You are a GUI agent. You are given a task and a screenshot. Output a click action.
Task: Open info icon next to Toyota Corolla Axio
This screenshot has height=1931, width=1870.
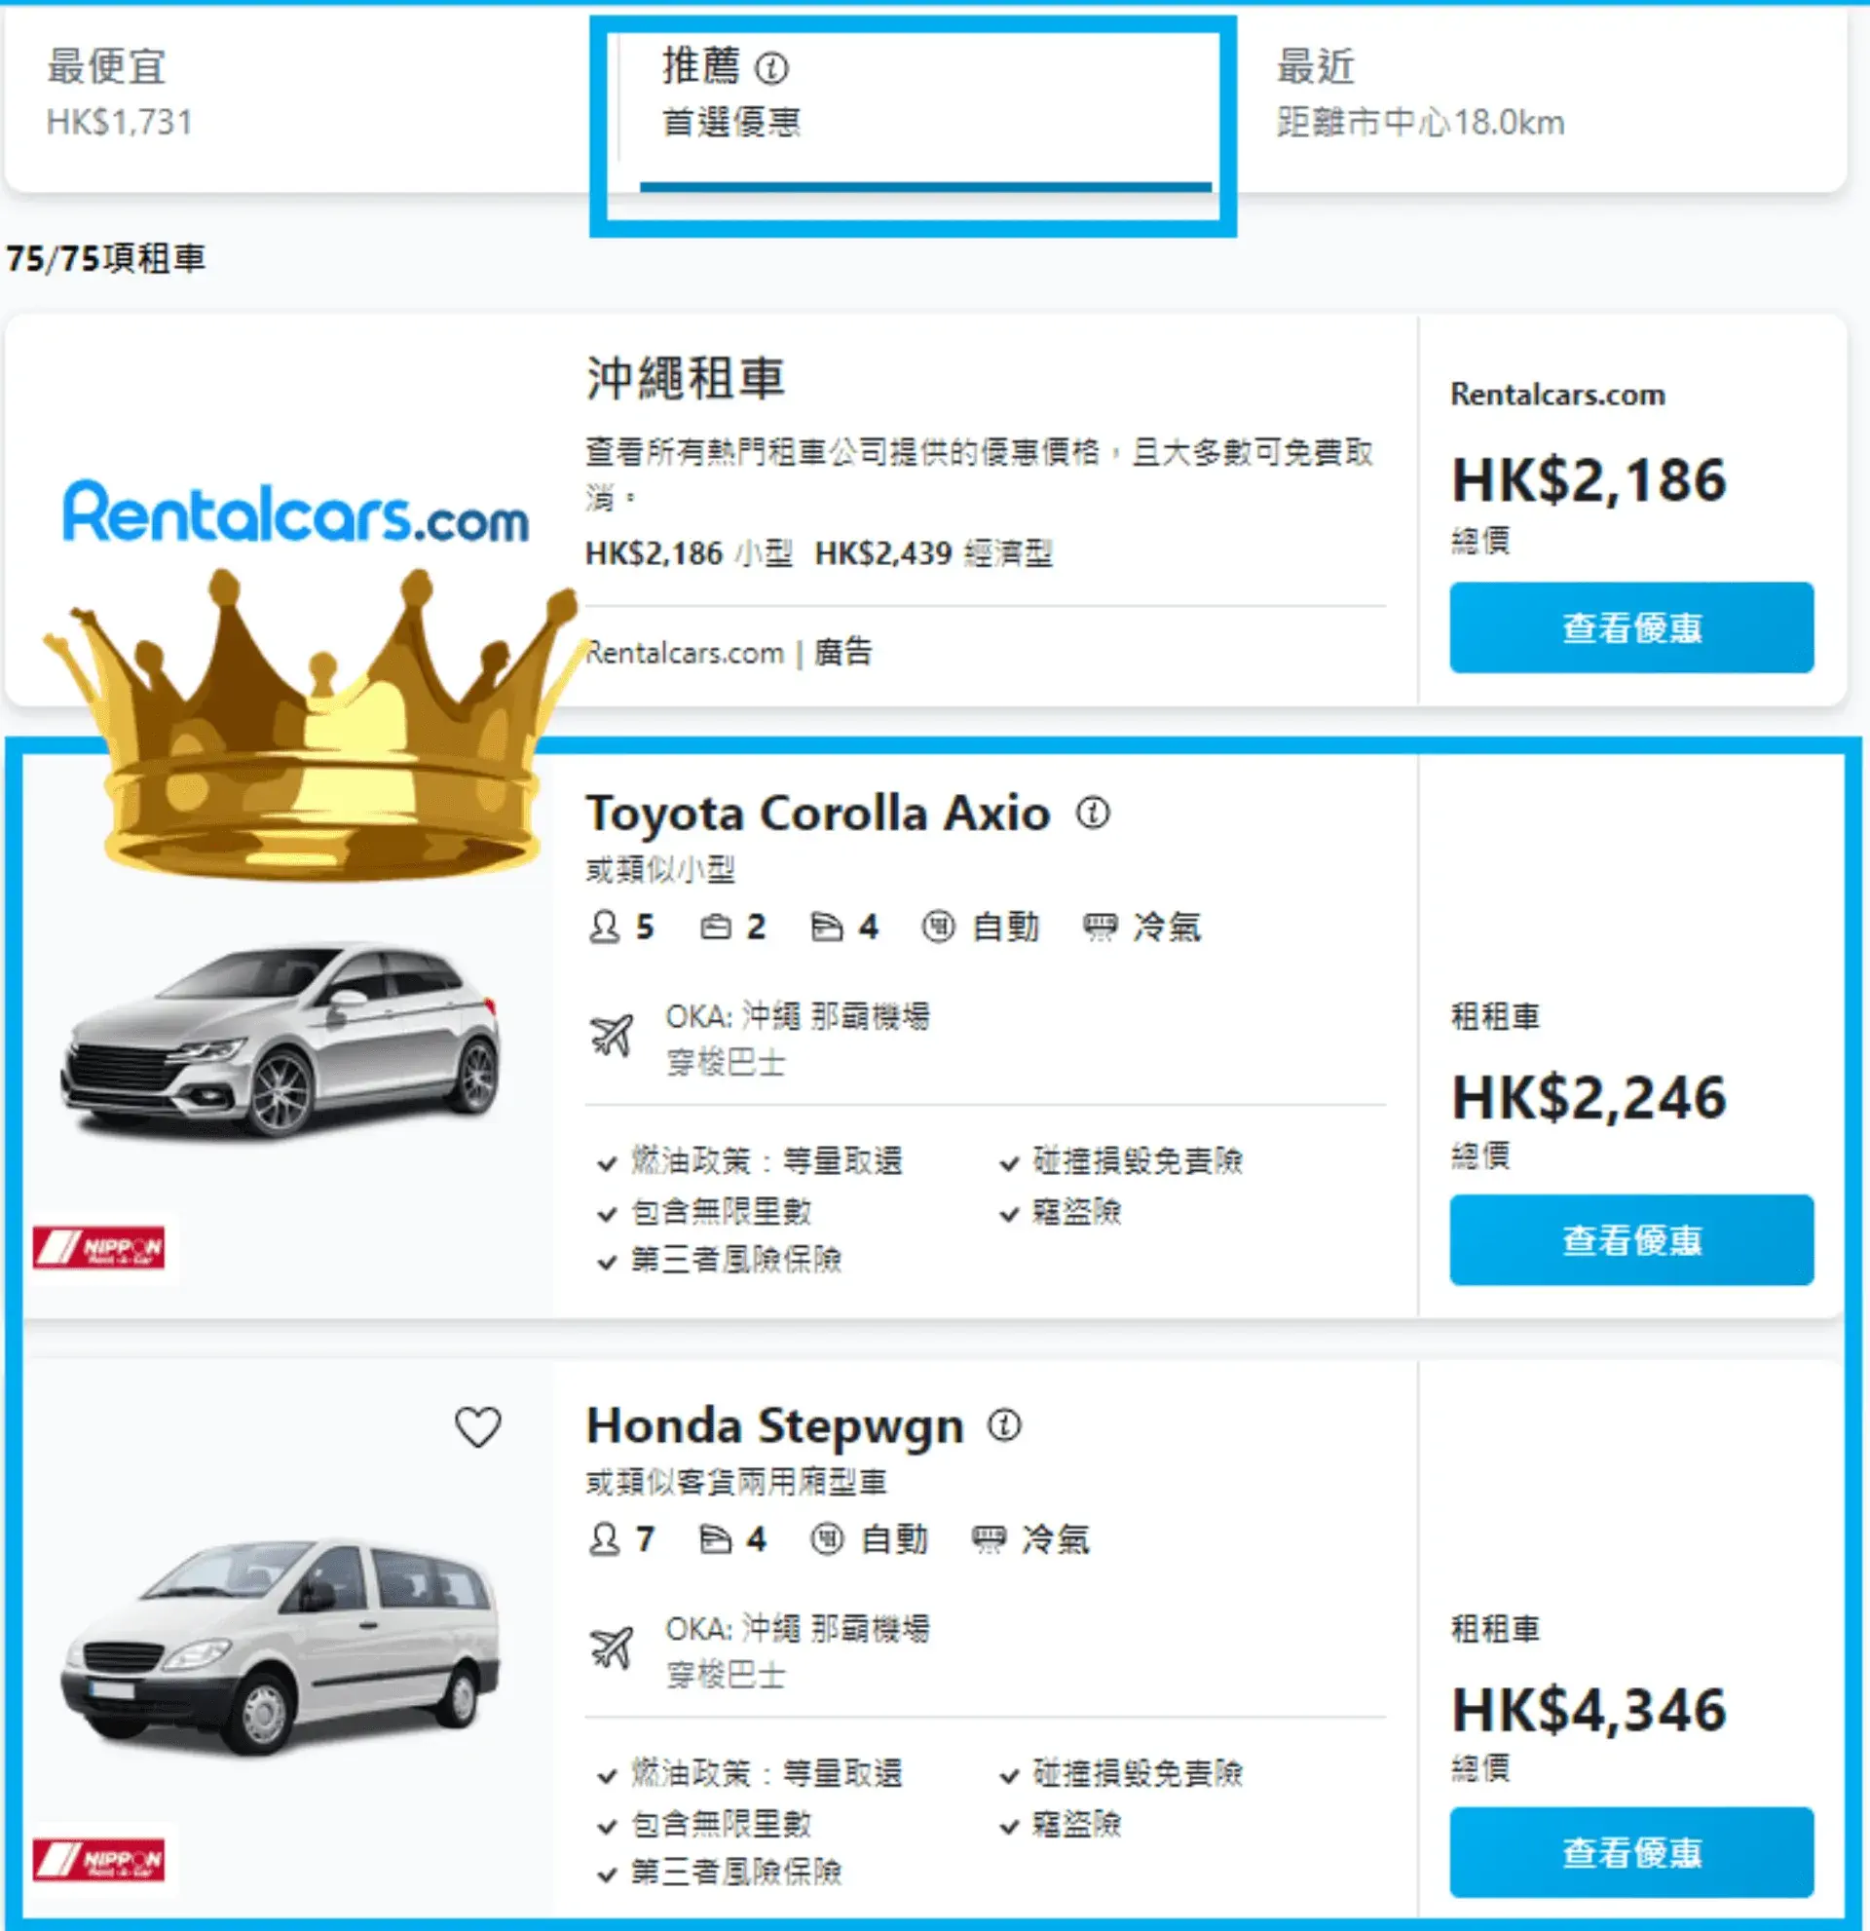(1092, 813)
